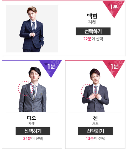
Task: Click the 자켓 label under 디오
Action: (x=31, y=124)
